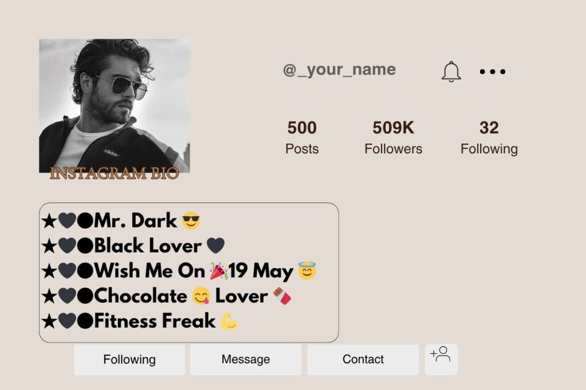Open the Instagram Bio profile photo
The width and height of the screenshot is (586, 390).
114,109
